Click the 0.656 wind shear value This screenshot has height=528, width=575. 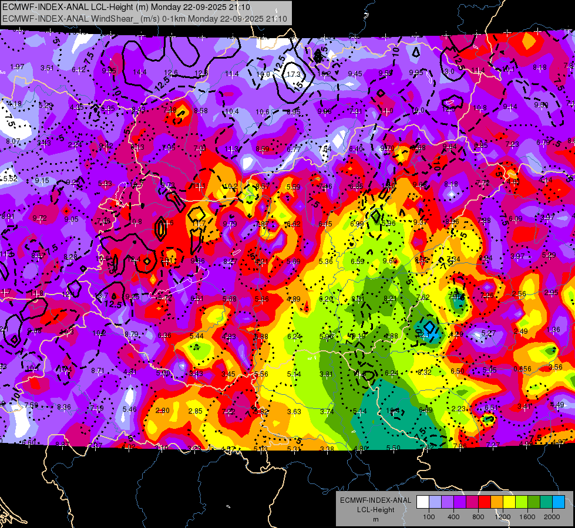522,368
